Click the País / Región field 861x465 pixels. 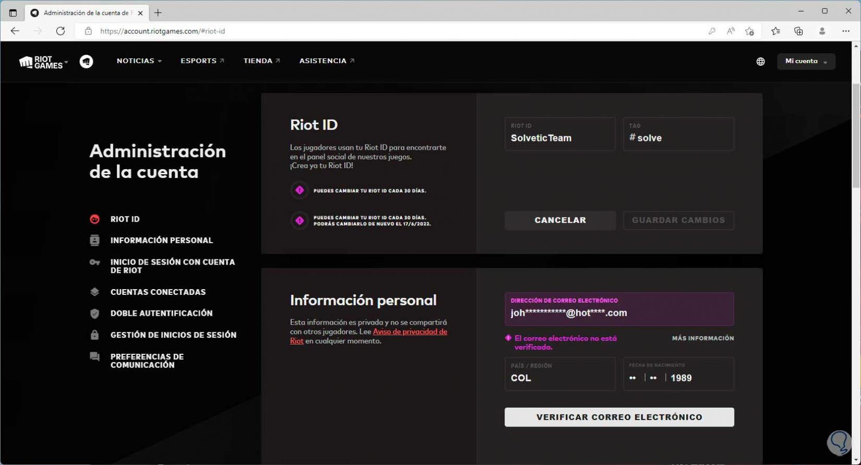(560, 374)
